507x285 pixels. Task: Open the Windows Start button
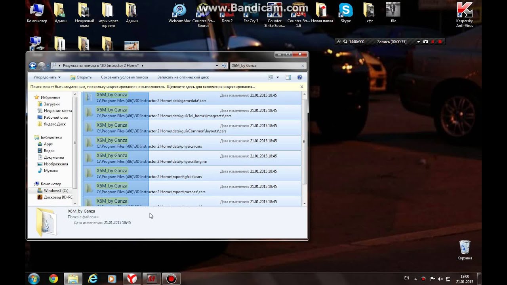[34, 279]
